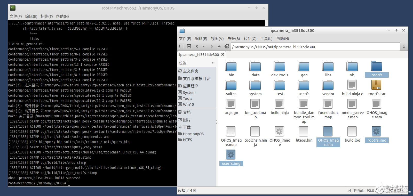Click the path bar address field

pos(315,47)
